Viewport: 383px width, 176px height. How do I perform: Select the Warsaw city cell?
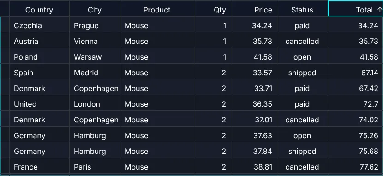95,56
